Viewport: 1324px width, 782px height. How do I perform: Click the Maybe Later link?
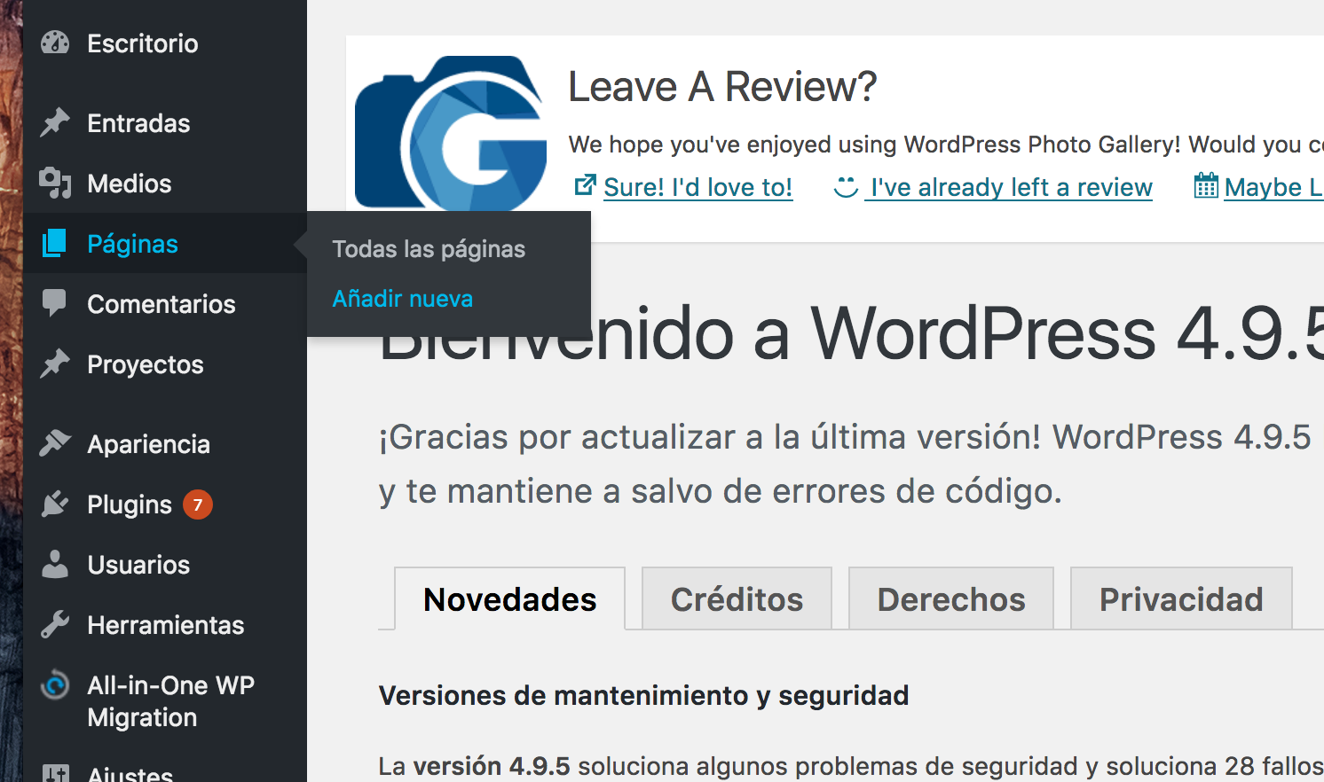coord(1274,187)
